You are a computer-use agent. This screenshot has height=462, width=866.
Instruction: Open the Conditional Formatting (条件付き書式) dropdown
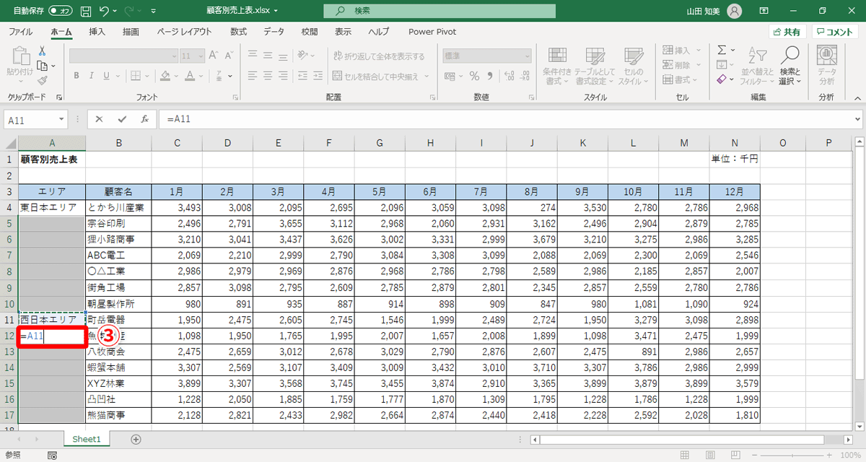(557, 66)
